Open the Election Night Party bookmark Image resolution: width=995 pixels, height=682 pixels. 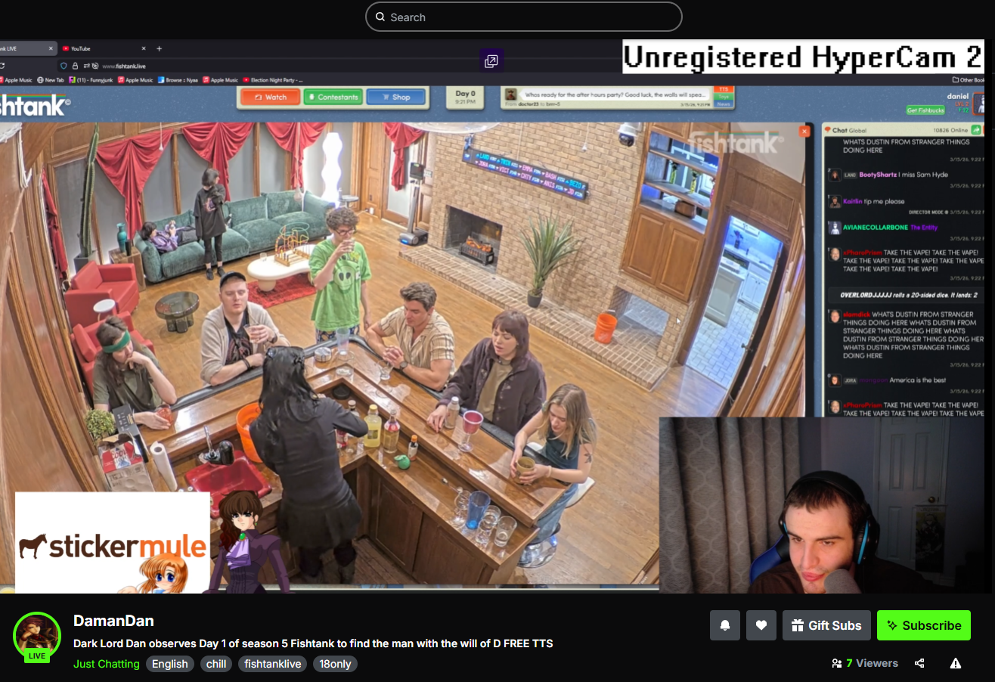point(273,80)
